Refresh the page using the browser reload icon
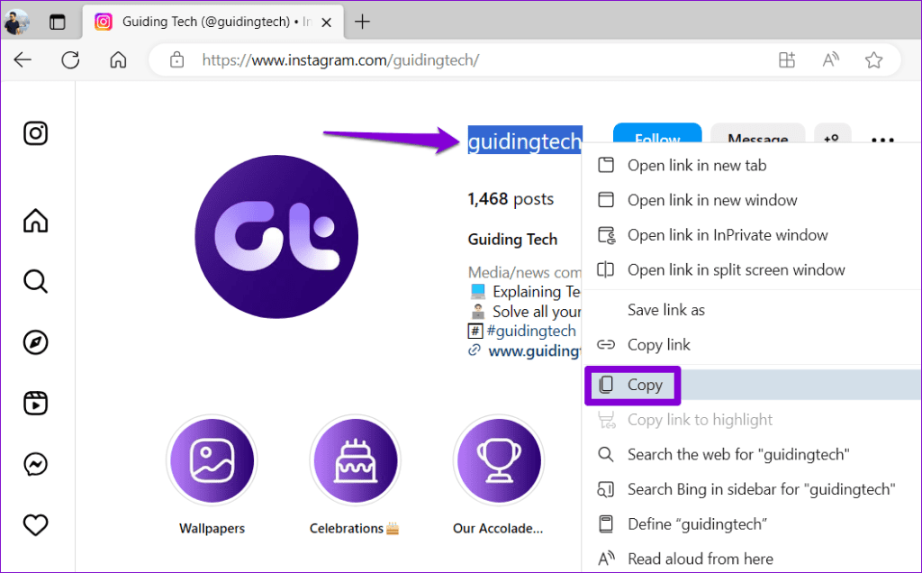The image size is (922, 573). pos(70,59)
